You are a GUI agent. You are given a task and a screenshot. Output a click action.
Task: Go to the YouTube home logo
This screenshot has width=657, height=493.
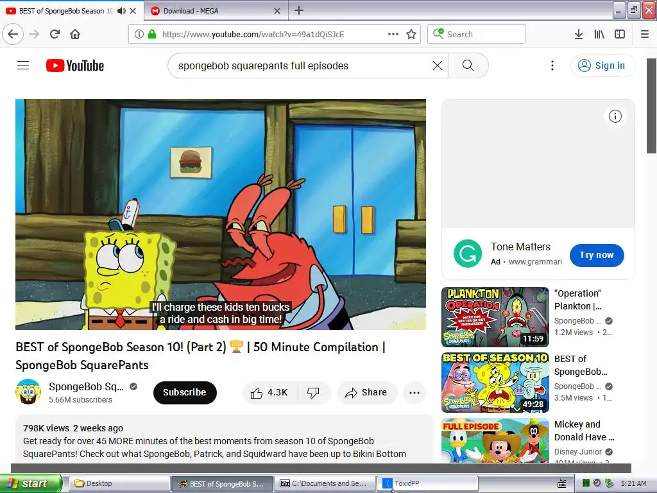click(75, 66)
